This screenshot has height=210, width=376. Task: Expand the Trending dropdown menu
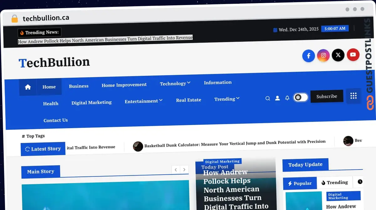coord(227,99)
